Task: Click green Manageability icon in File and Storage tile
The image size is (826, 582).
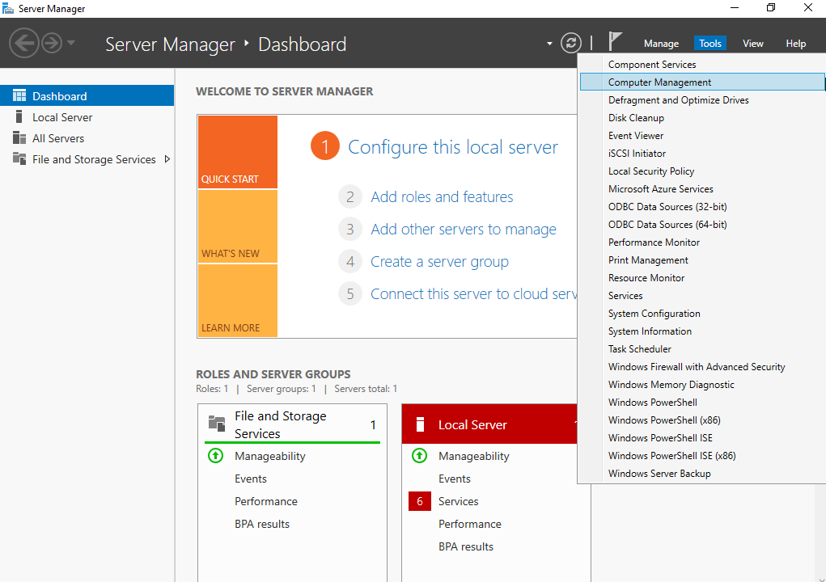Action: (x=215, y=456)
